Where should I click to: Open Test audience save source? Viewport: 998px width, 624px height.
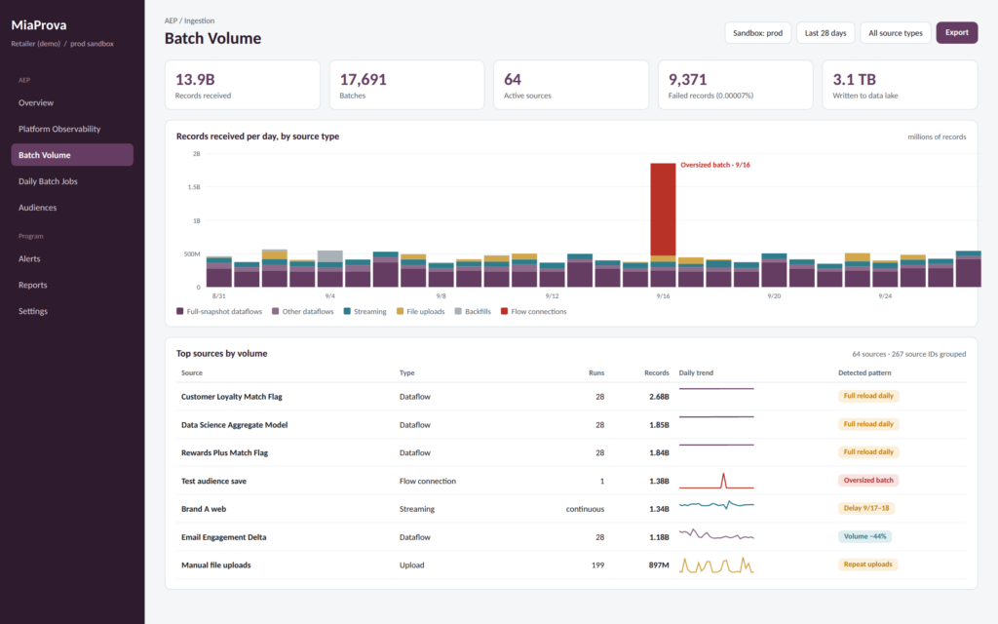tap(213, 481)
